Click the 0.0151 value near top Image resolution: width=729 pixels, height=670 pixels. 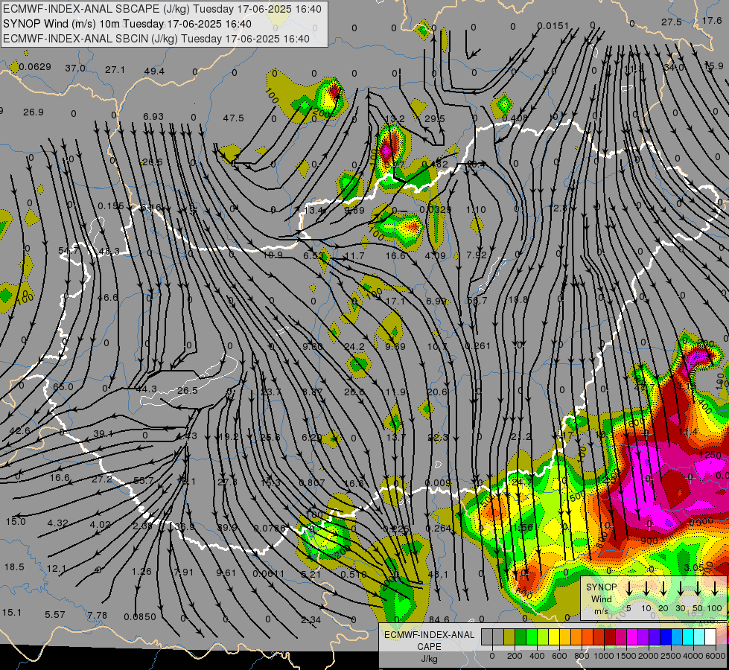click(x=553, y=25)
